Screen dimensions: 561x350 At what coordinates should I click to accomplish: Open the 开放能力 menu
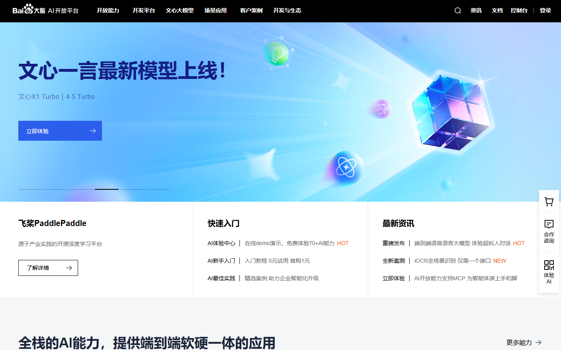pos(108,10)
